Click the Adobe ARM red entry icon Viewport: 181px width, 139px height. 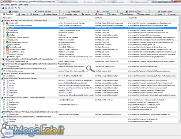pos(7,23)
